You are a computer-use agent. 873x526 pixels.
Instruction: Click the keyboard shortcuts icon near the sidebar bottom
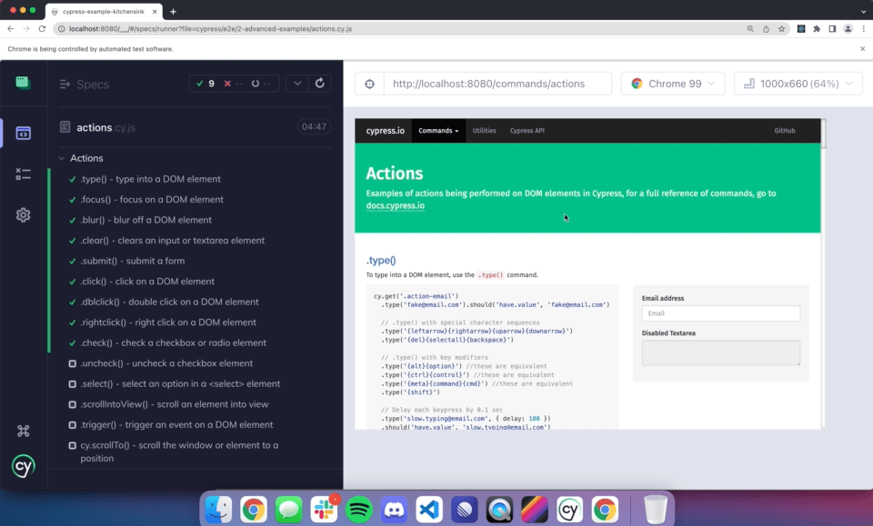pyautogui.click(x=25, y=429)
